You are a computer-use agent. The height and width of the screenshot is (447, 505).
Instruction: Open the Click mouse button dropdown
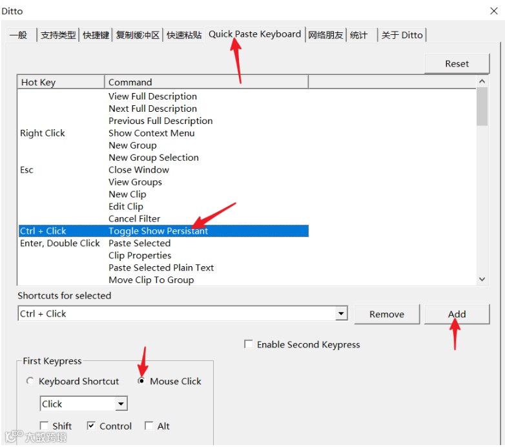pos(121,404)
